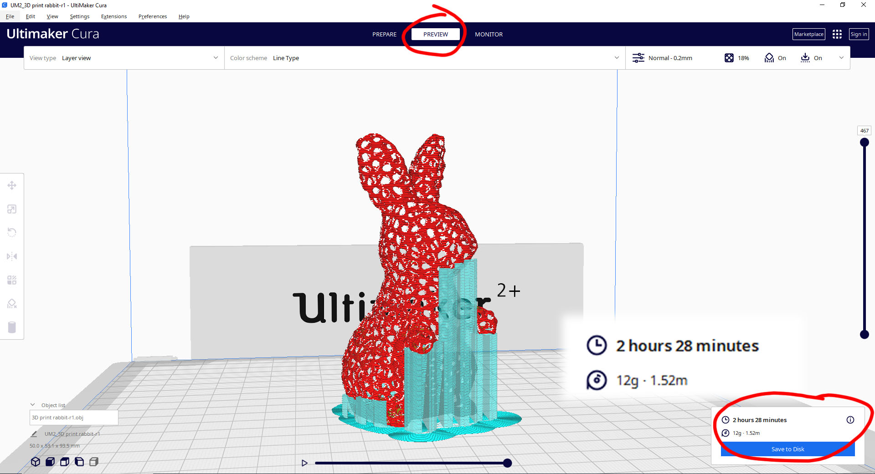Screen dimensions: 875x474
Task: Click the filament spool icon beside 12g
Action: click(726, 433)
